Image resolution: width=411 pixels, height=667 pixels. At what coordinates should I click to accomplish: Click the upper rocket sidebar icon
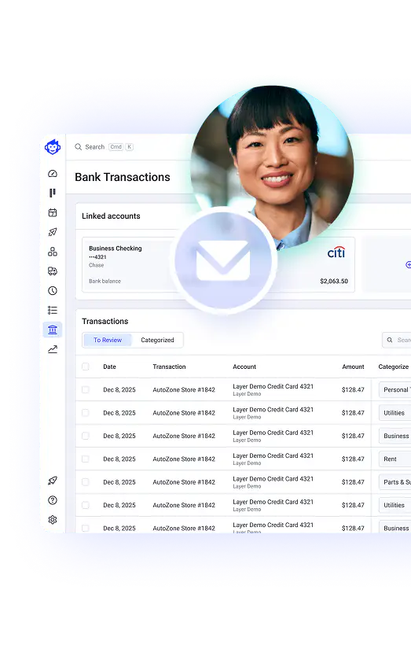(53, 232)
